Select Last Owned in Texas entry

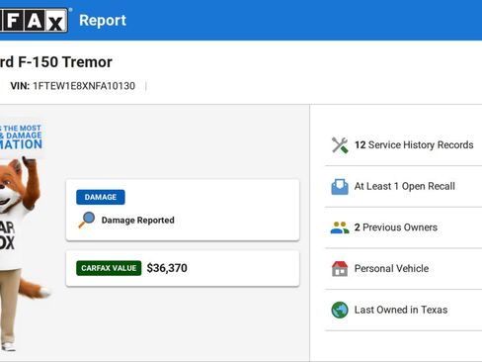pyautogui.click(x=403, y=310)
